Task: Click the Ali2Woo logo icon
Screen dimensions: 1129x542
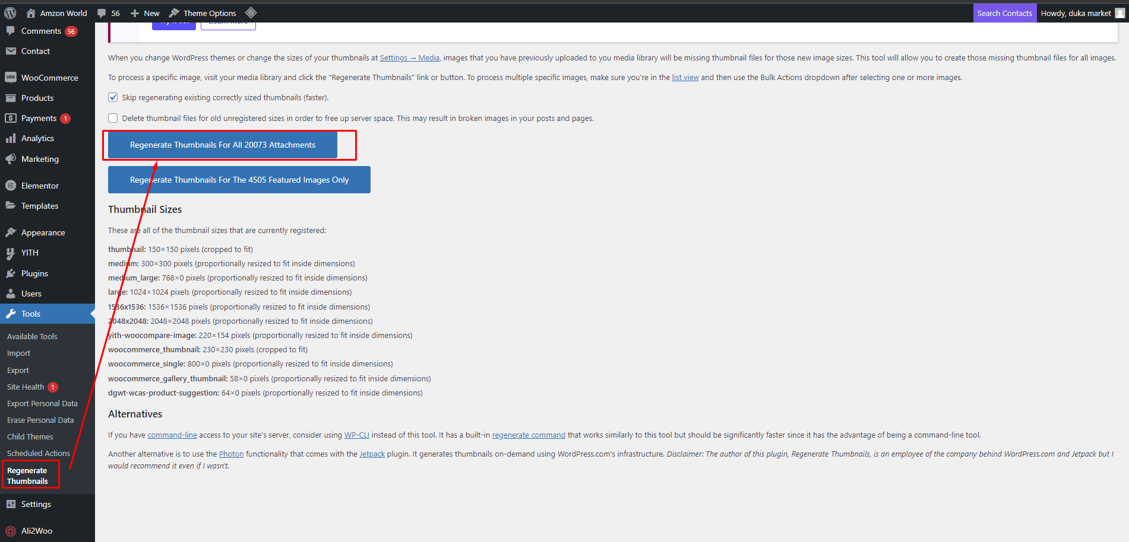Action: [11, 531]
